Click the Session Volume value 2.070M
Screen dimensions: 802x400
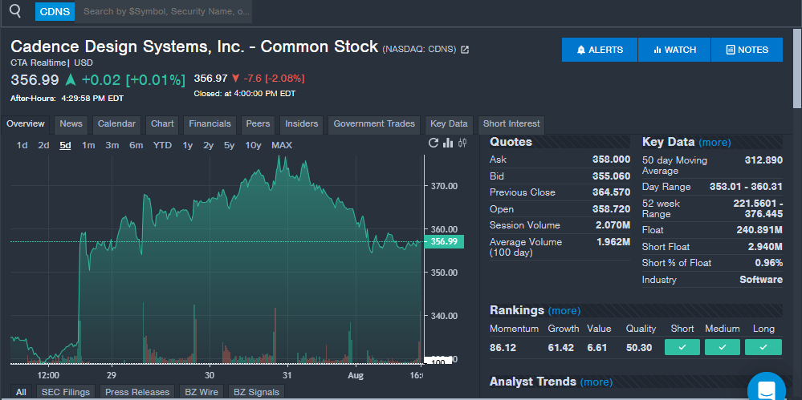pyautogui.click(x=613, y=225)
